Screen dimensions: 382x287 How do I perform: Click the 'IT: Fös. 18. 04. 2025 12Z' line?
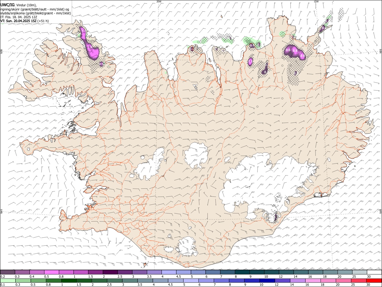point(19,17)
